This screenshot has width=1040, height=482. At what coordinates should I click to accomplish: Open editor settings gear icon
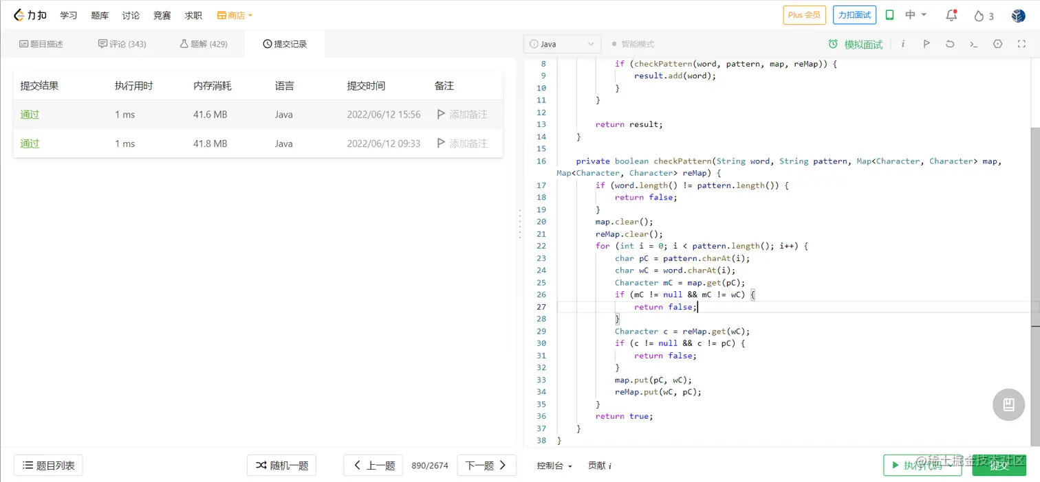coord(998,44)
